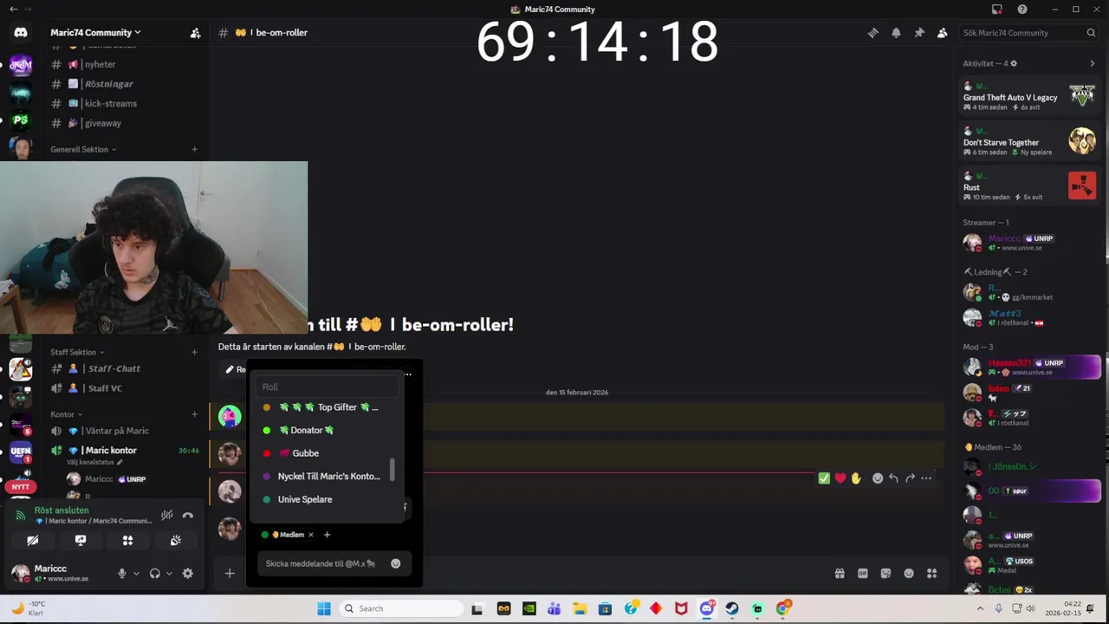
Task: Open microphone input options arrow
Action: tap(136, 574)
